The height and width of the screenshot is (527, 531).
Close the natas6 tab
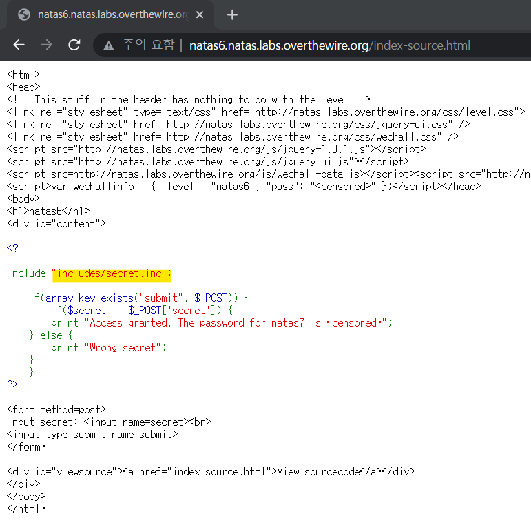coord(200,14)
